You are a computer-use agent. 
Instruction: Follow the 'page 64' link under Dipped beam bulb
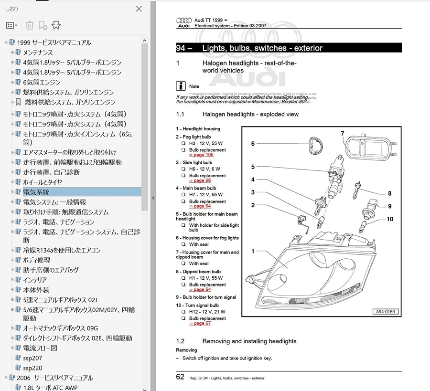coord(200,290)
